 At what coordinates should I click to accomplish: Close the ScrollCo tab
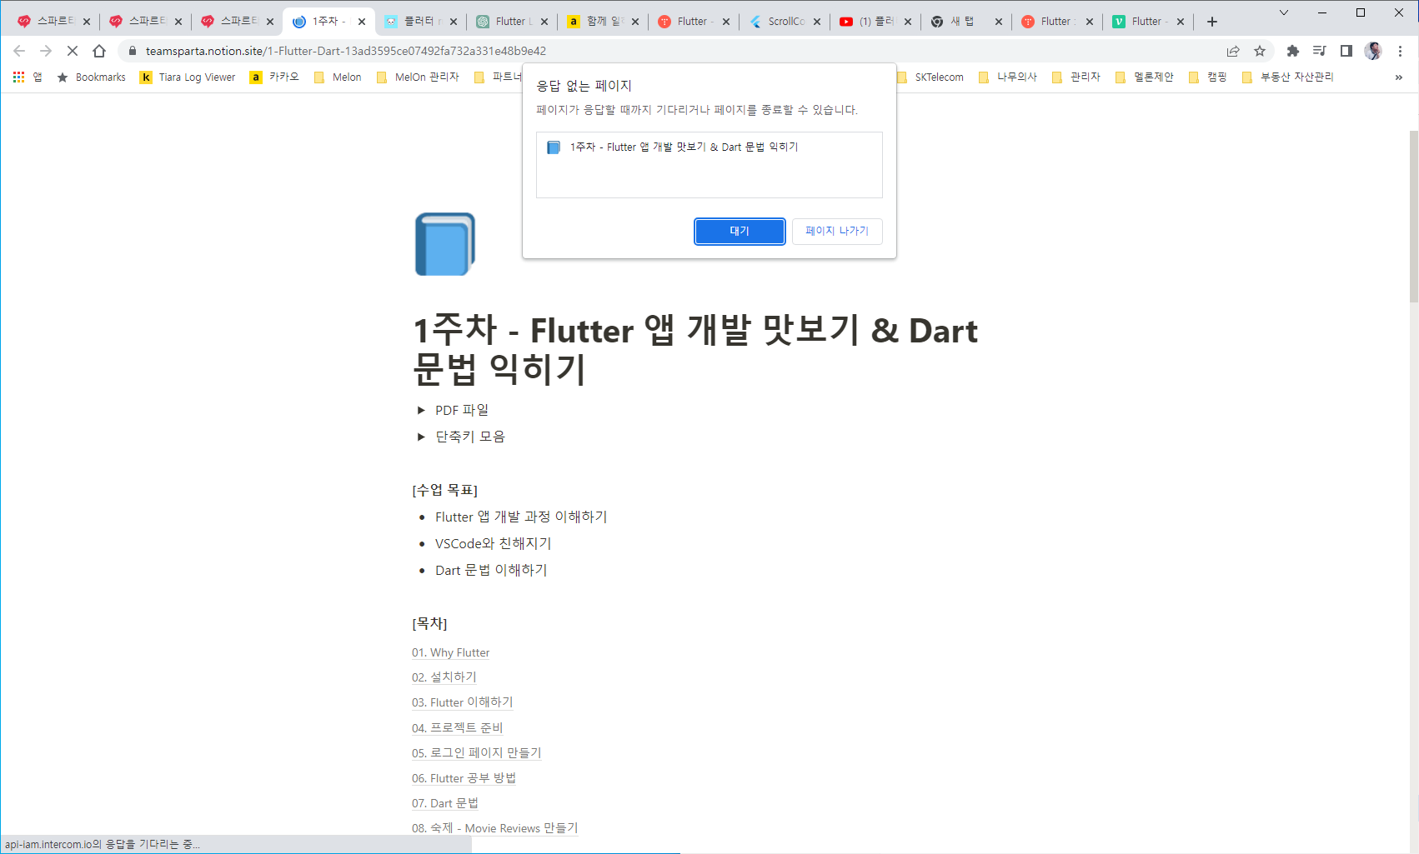(817, 22)
